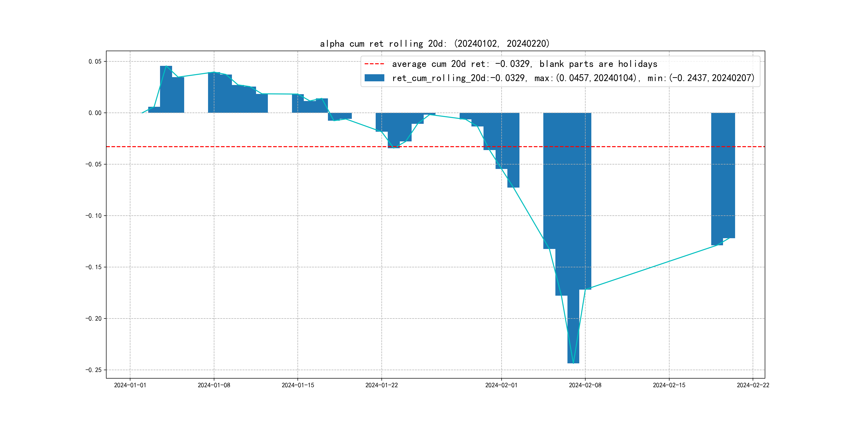Click the 0.05 y-axis tick label
This screenshot has height=425, width=850.
coord(95,61)
